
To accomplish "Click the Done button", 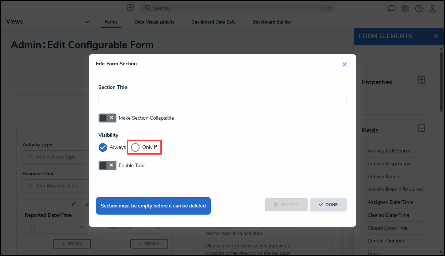I will pos(328,205).
